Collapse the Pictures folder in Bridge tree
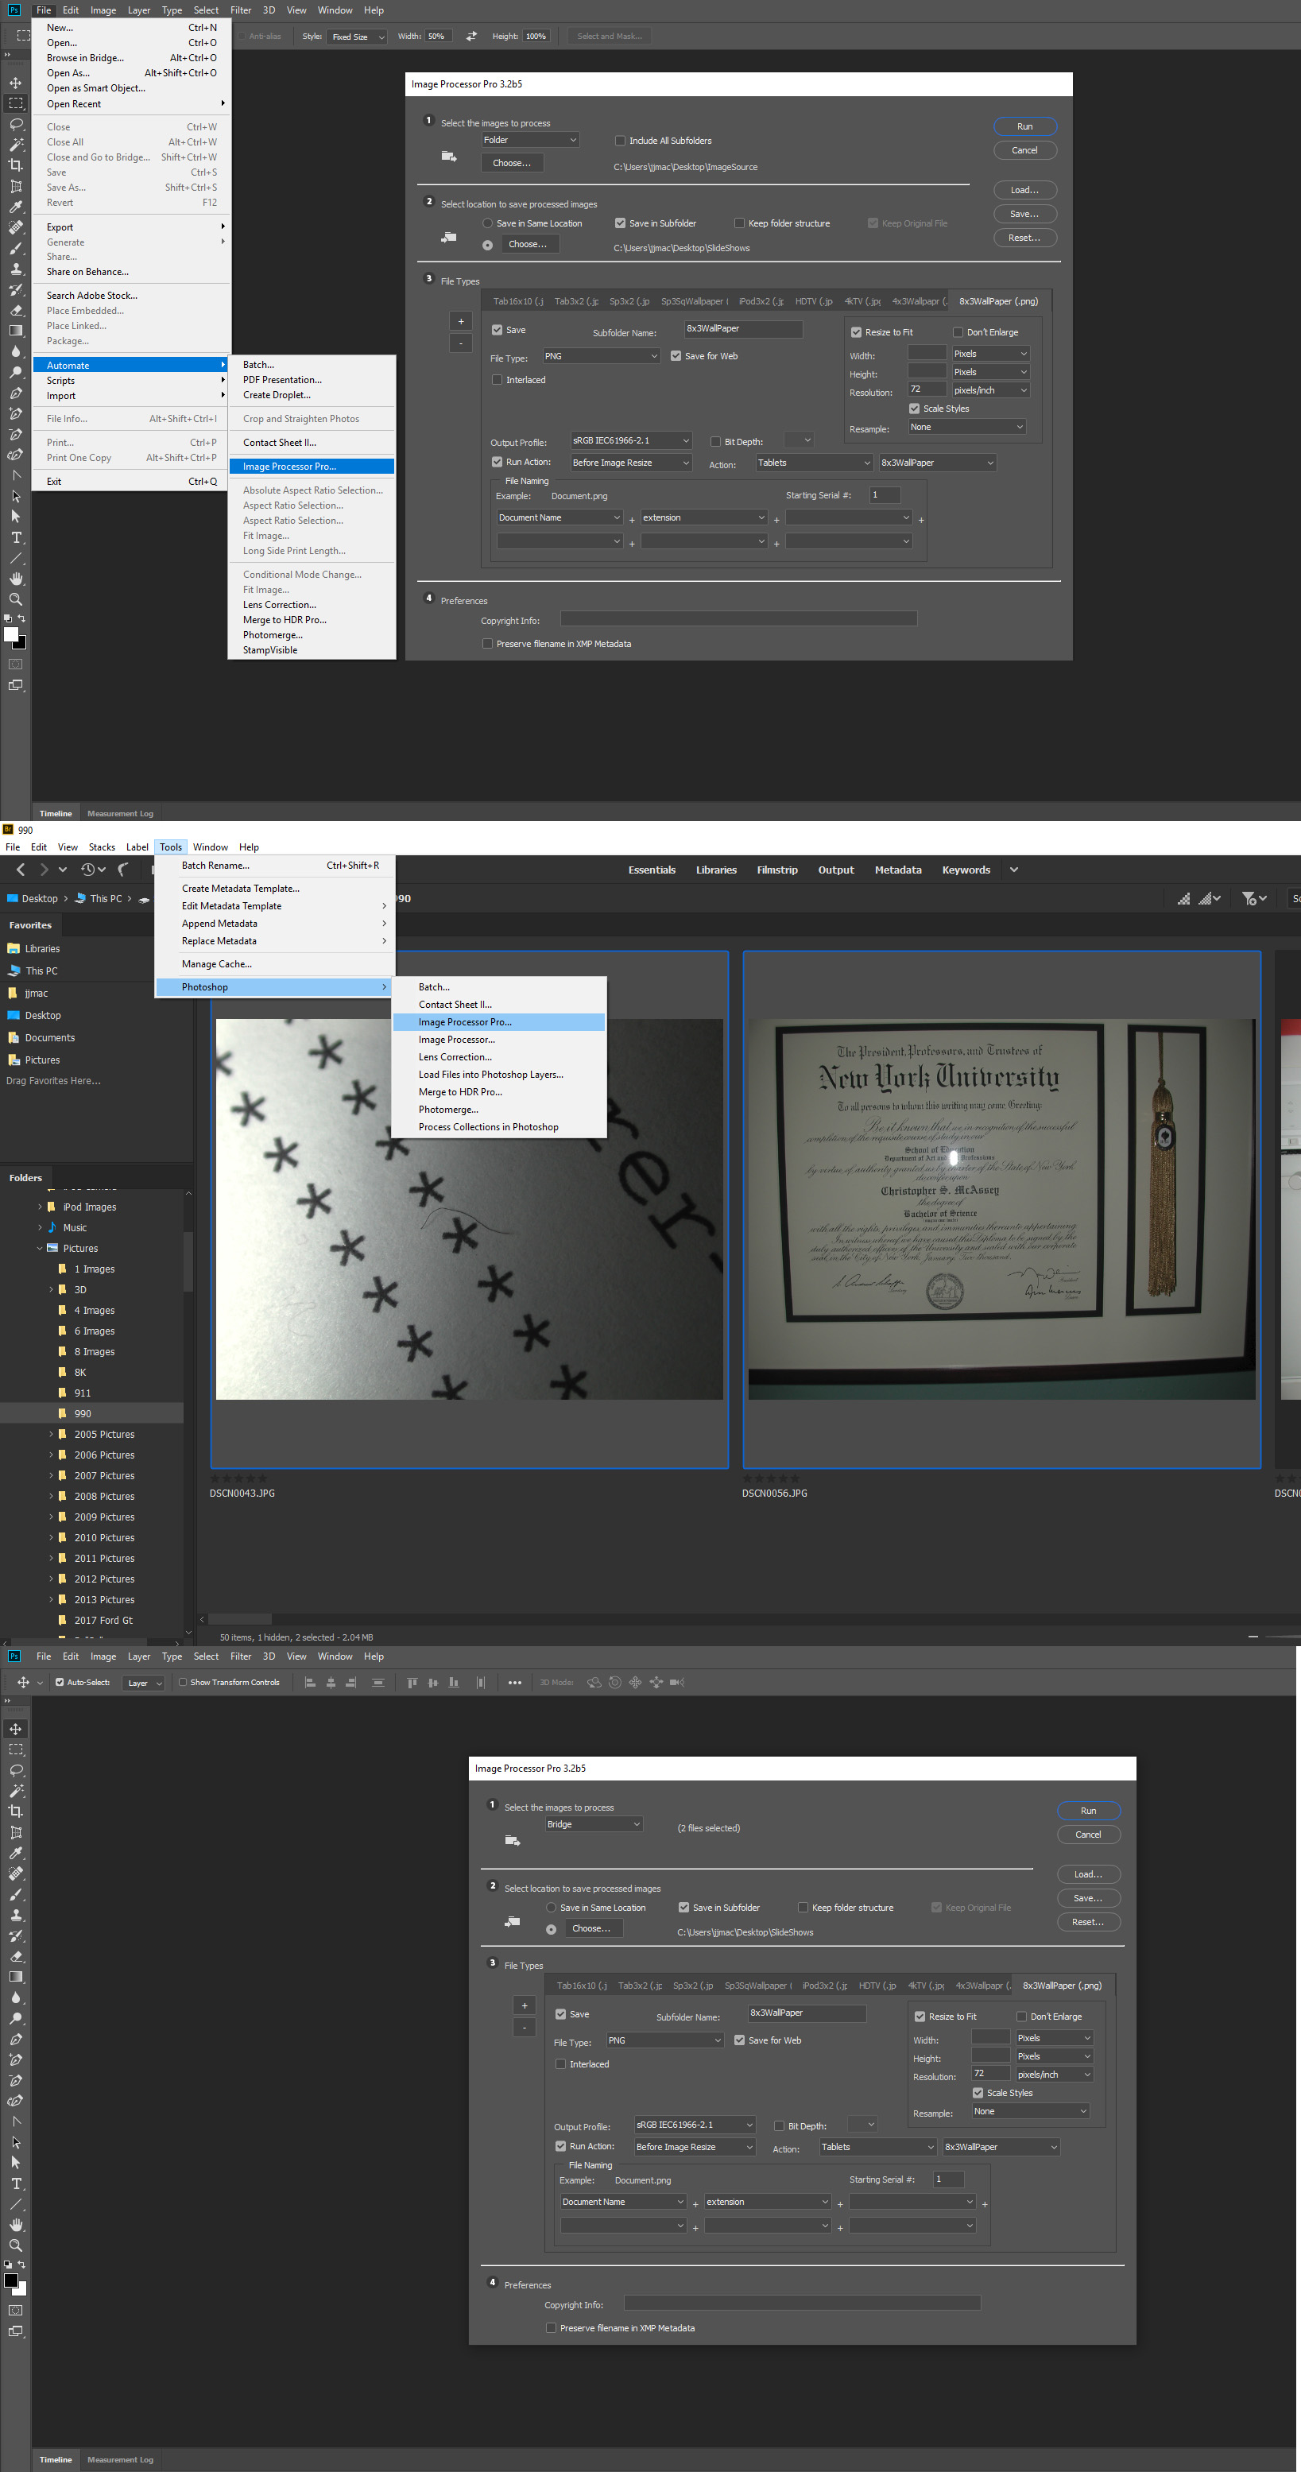This screenshot has width=1301, height=2472. pos(39,1249)
